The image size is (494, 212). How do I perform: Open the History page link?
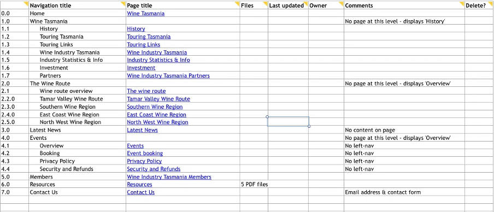pyautogui.click(x=136, y=29)
